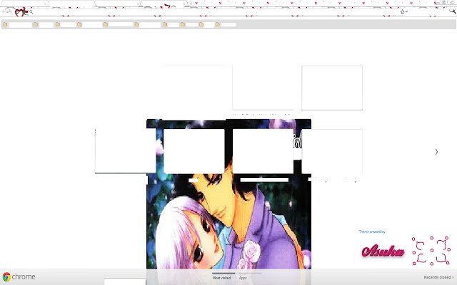This screenshot has width=457, height=285.
Task: Switch to the Apps section
Action: (243, 278)
